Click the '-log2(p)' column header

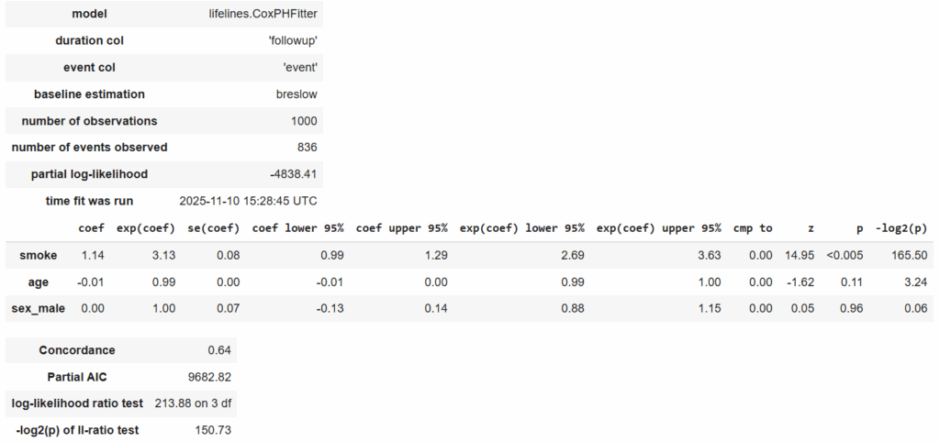[901, 228]
